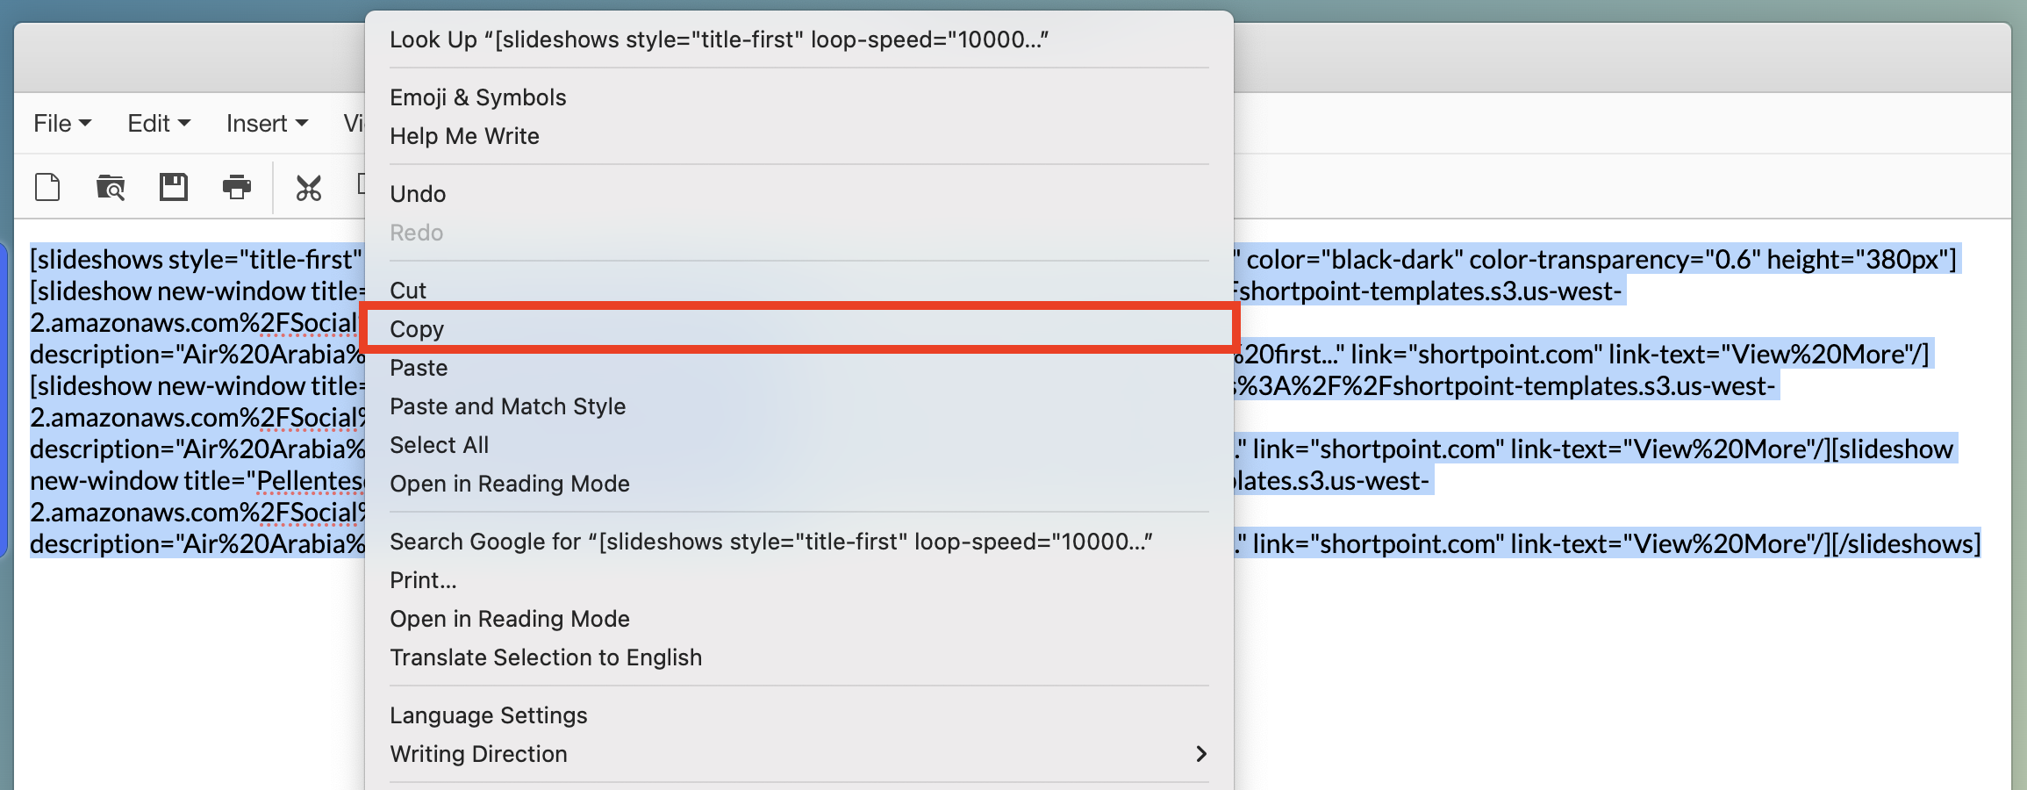Click the '[slideshows style="title-first"' text
Image resolution: width=2027 pixels, height=790 pixels.
[x=196, y=260]
